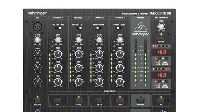Image resolution: width=199 pixels, height=112 pixels.
Task: Click the 'CHANNEL 1' header label
Action: coord(58,18)
